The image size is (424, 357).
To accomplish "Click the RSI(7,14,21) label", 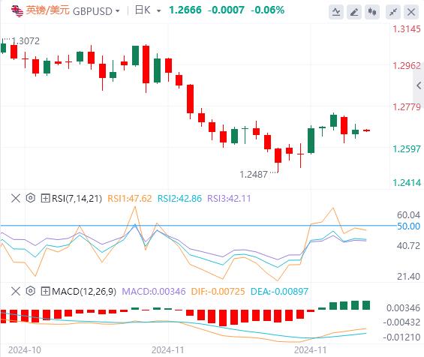I will click(77, 198).
